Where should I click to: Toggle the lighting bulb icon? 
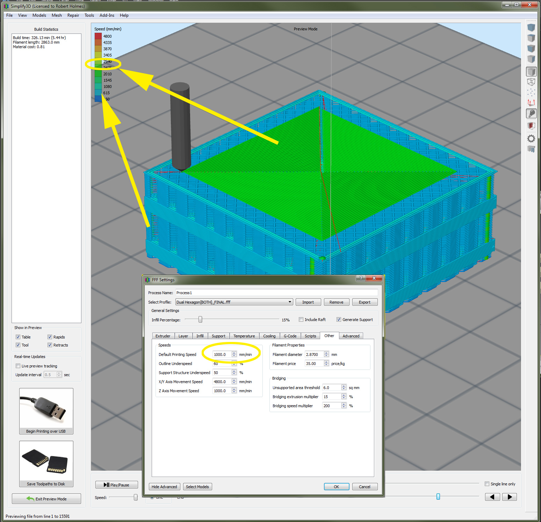[x=531, y=113]
